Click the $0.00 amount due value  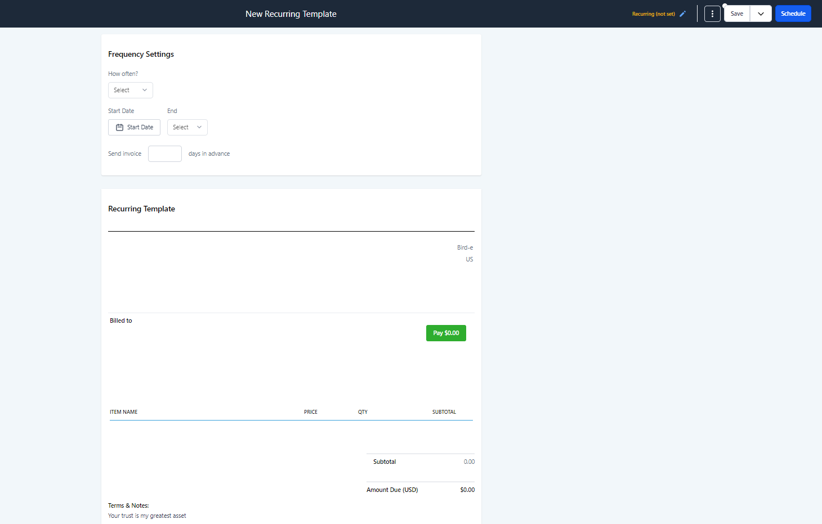coord(467,490)
